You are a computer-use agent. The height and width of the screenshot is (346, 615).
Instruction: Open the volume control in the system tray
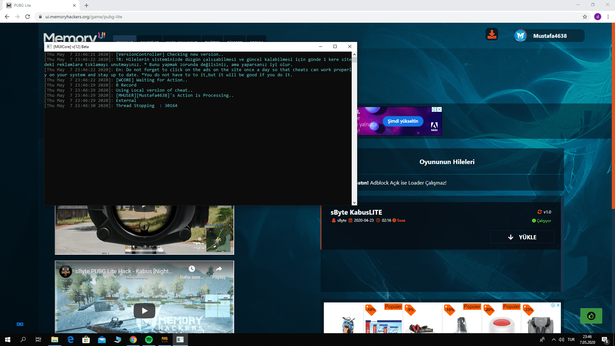click(562, 340)
